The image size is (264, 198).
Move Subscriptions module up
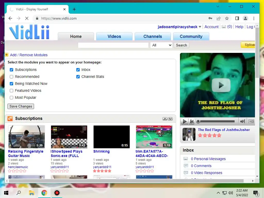165,119
